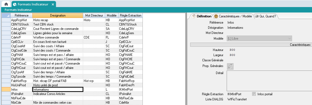Select the AppRcpHist row reference
This screenshot has height=105, width=312.
pyautogui.click(x=22, y=20)
